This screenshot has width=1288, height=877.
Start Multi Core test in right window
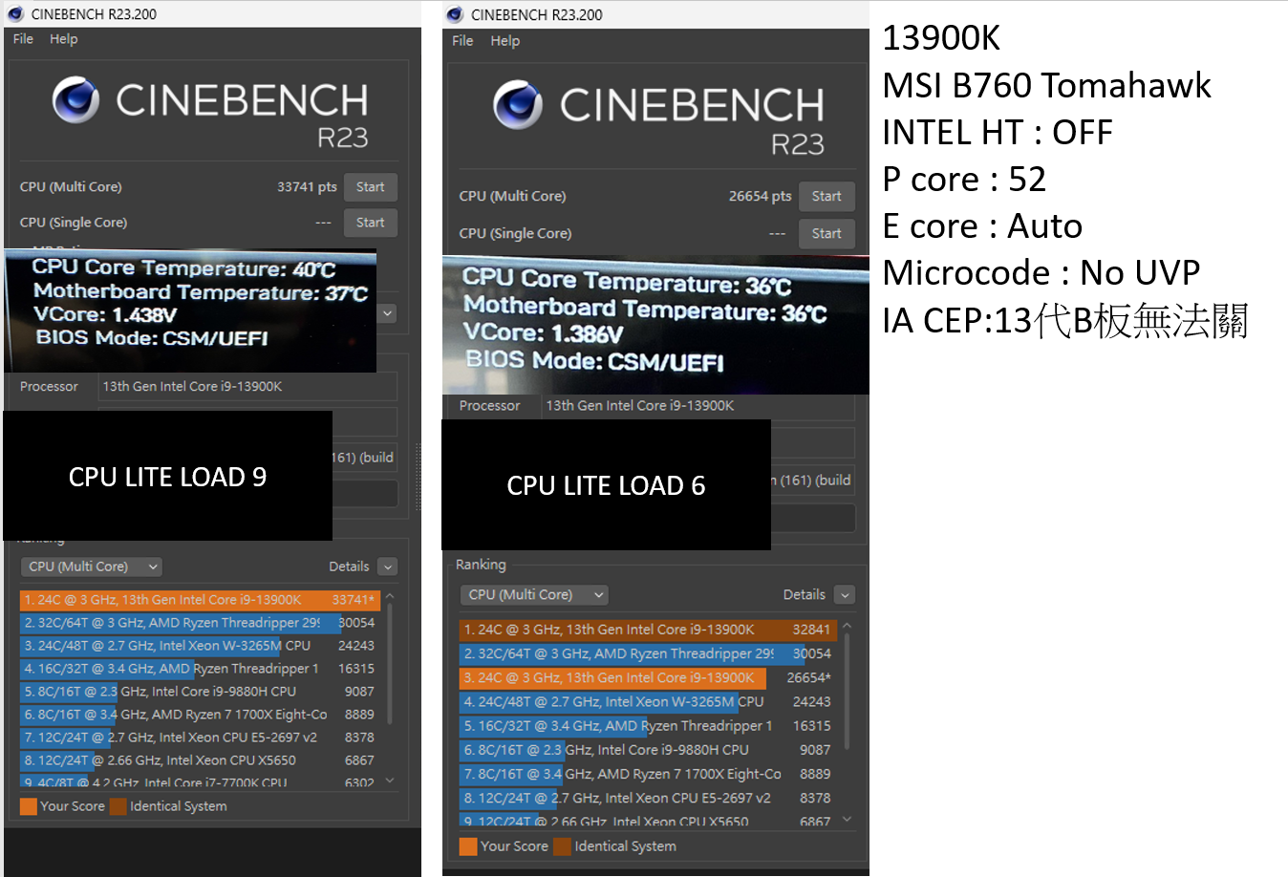pyautogui.click(x=826, y=196)
